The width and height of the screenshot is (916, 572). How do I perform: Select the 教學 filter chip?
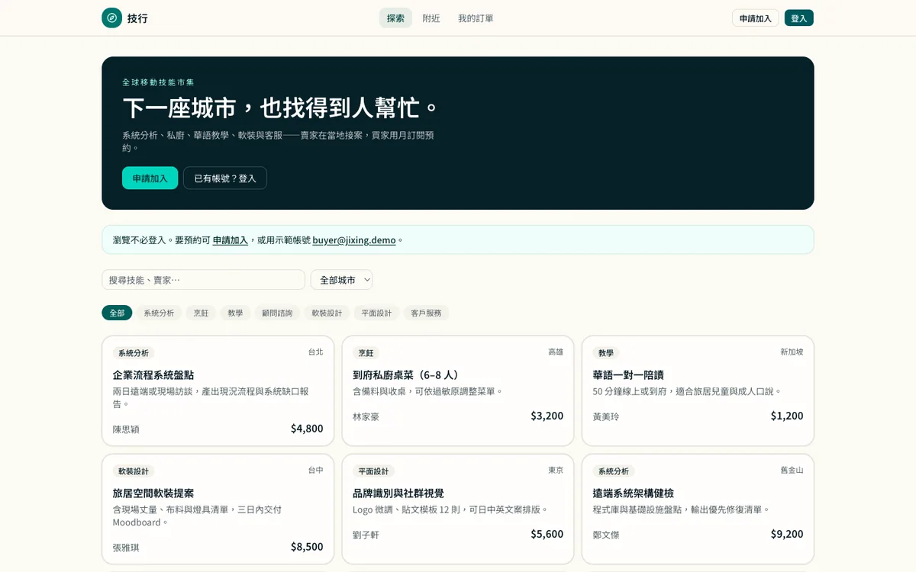[235, 313]
